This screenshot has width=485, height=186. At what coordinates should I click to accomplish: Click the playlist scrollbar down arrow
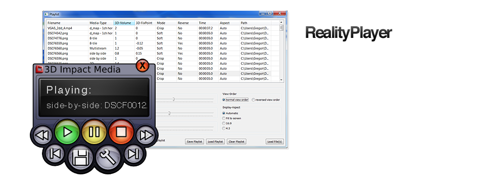point(281,79)
